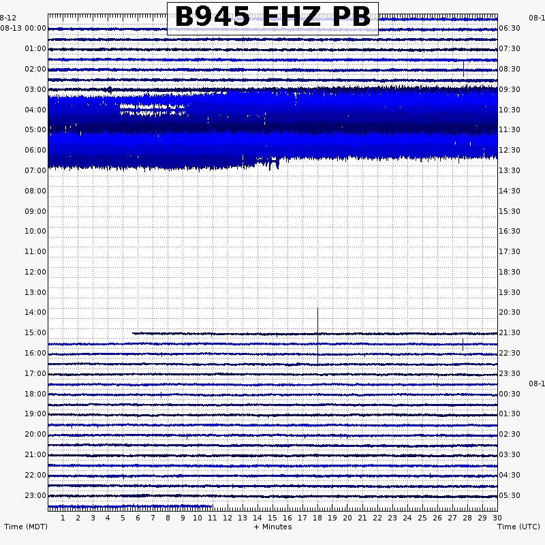The width and height of the screenshot is (545, 545).
Task: Click the 00:30 UTC time label
Action: 510,394
